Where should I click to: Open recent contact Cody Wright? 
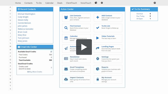[x=23, y=17]
